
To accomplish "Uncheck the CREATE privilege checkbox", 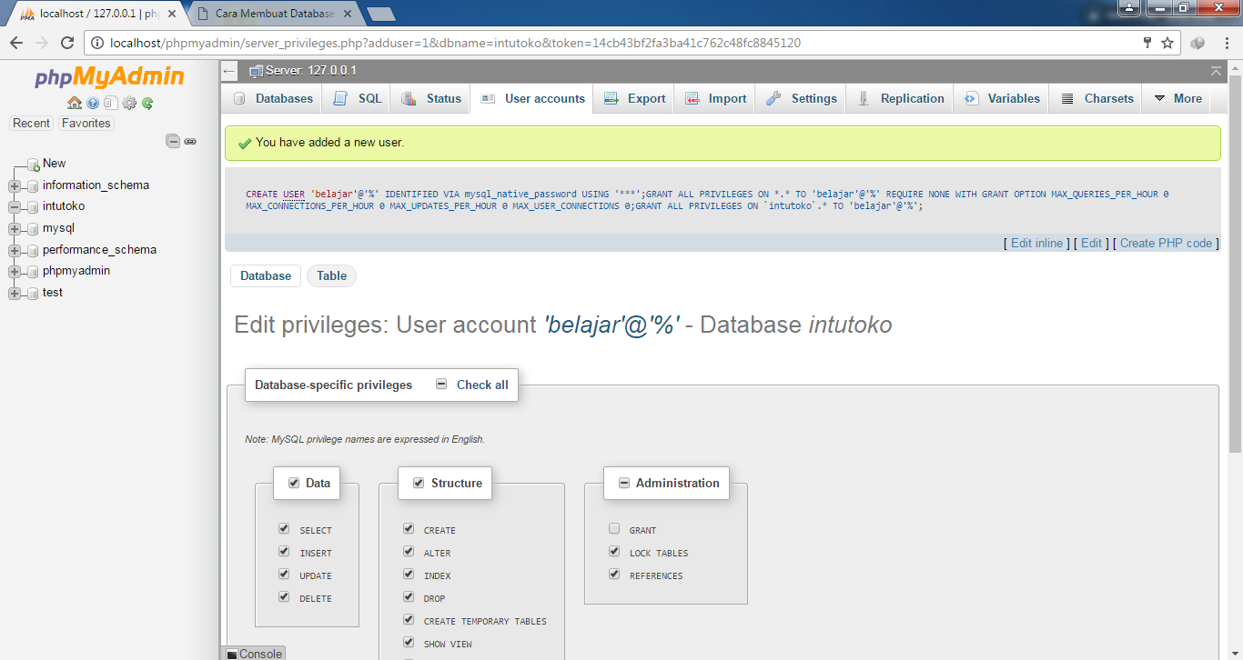I will (x=409, y=528).
